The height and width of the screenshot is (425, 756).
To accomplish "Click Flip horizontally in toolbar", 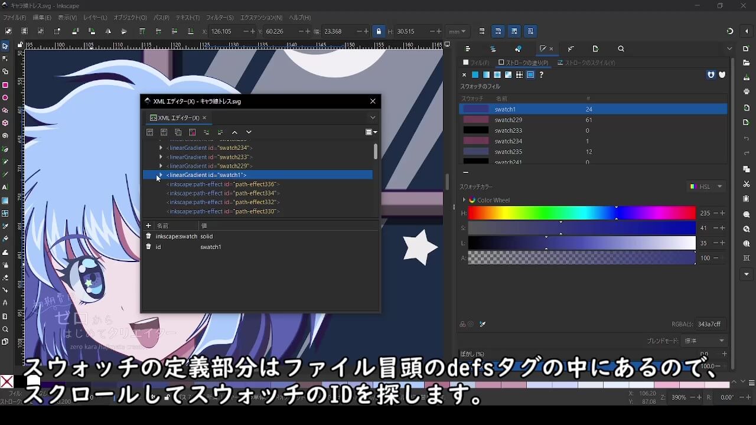I will (108, 31).
